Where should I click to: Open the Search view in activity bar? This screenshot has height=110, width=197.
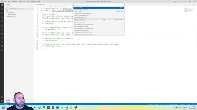(x=2, y=9)
